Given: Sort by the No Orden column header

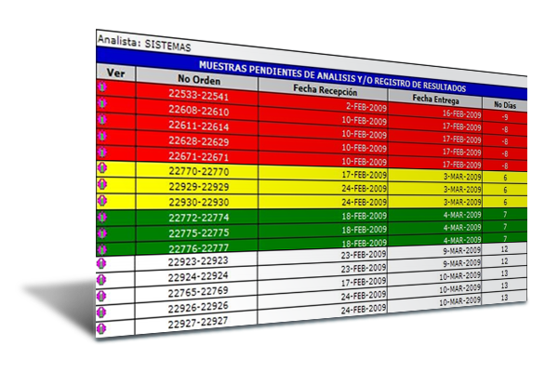Looking at the screenshot, I should click(199, 80).
